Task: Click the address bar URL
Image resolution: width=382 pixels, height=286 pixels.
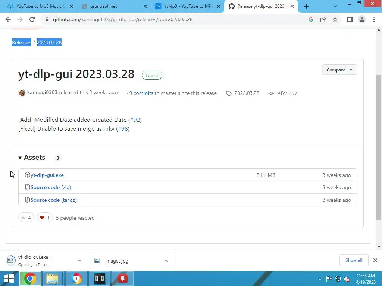Action: (x=122, y=19)
